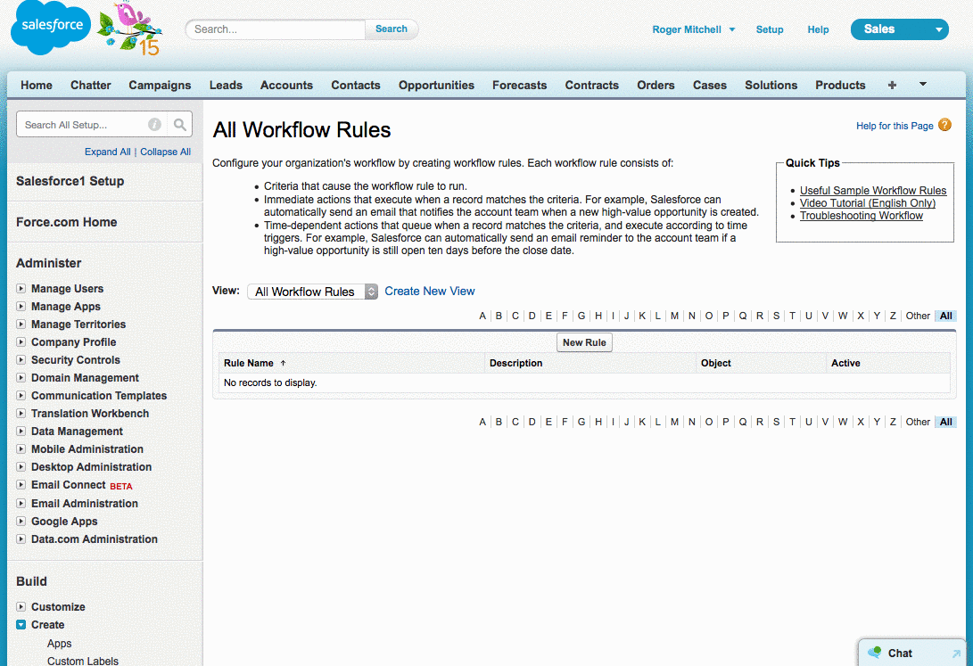
Task: Expand Translation Workbench section
Action: (x=21, y=413)
